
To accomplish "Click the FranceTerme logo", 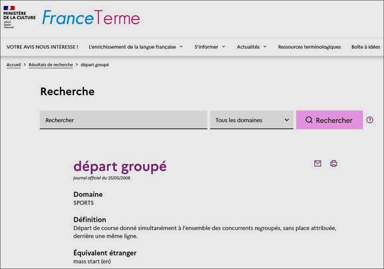I will tap(91, 18).
